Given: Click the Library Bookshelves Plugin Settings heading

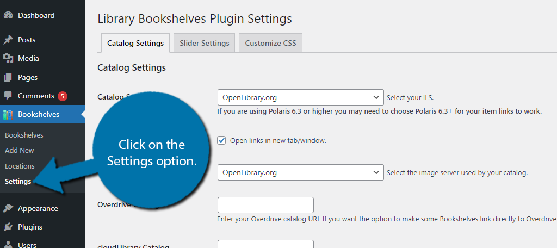Looking at the screenshot, I should [195, 18].
